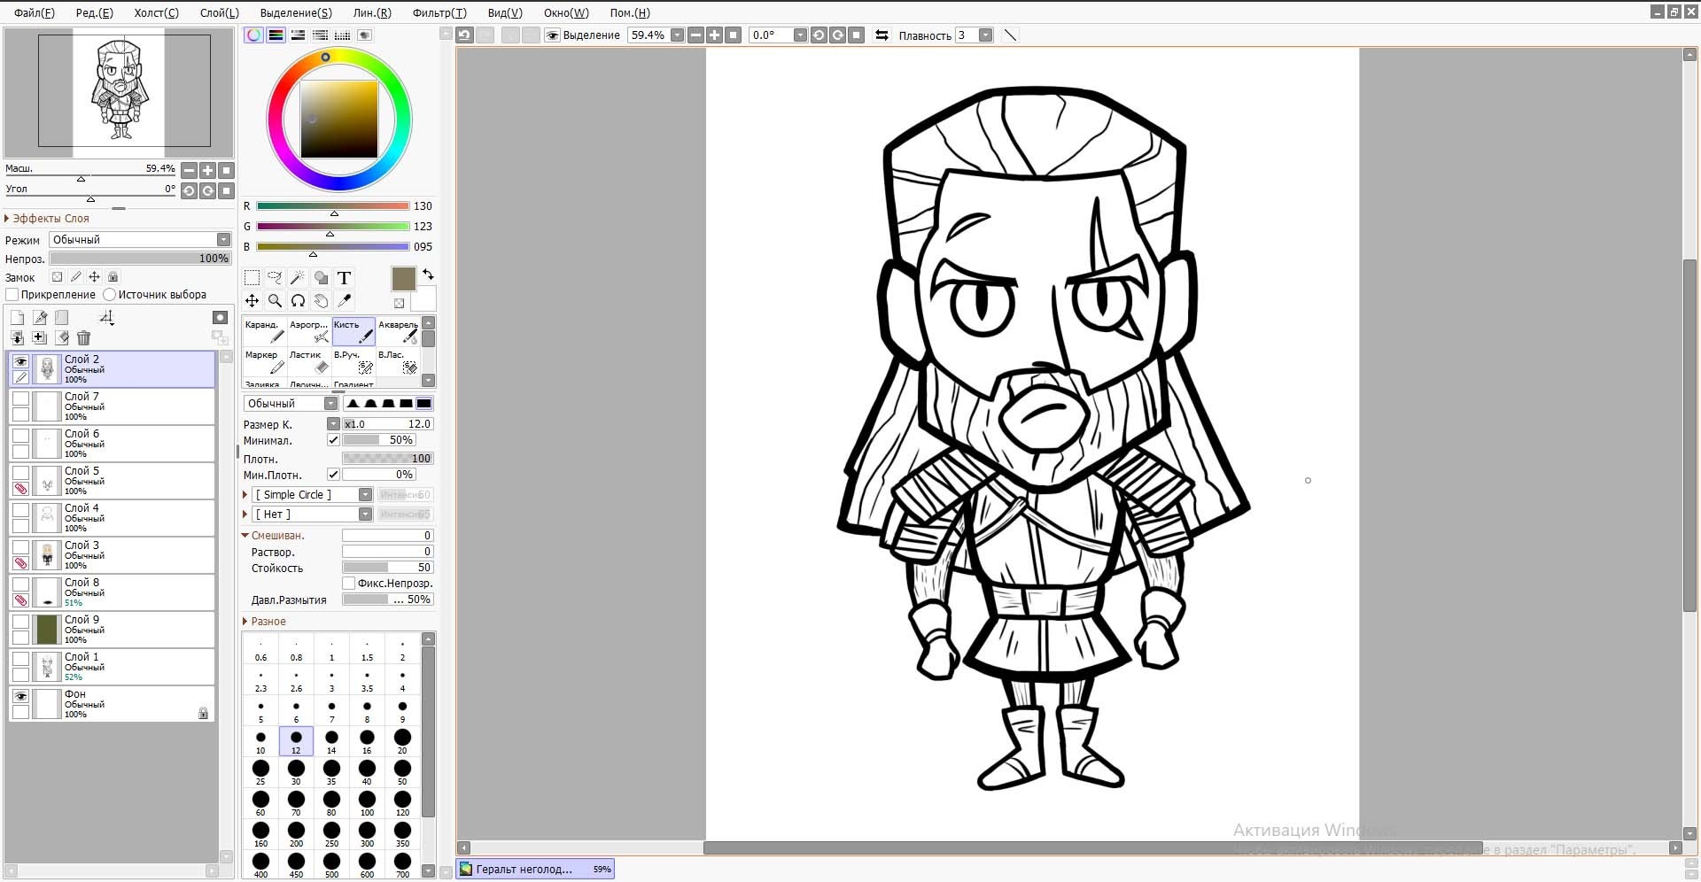Show Слой 7 layer visibility box

click(x=20, y=398)
